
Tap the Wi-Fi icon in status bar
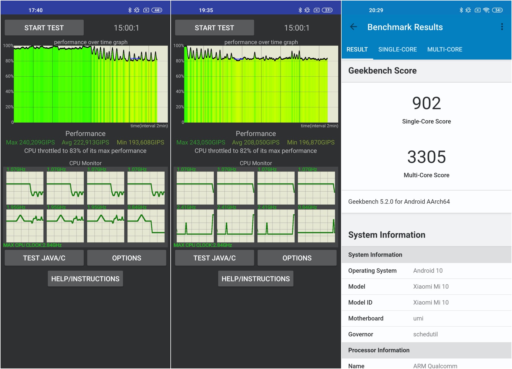pos(486,10)
